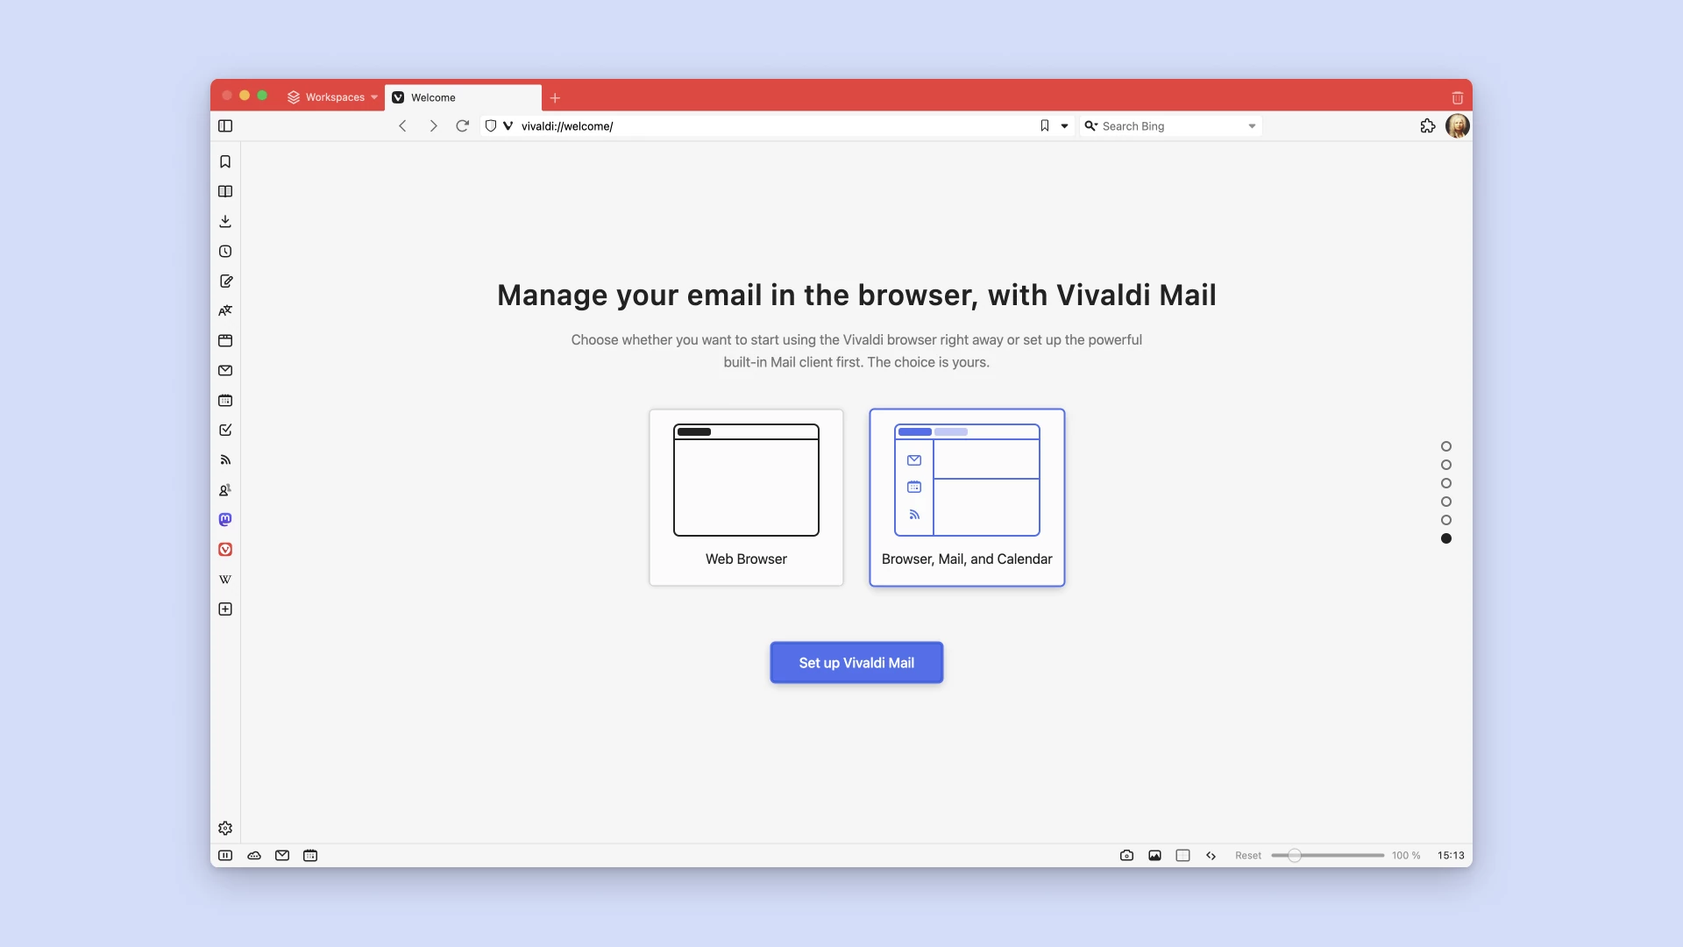1683x947 pixels.
Task: Click the Notes editor icon
Action: 225,280
